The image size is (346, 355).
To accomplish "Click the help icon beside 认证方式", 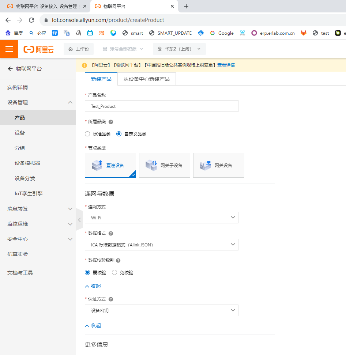I will [111, 299].
